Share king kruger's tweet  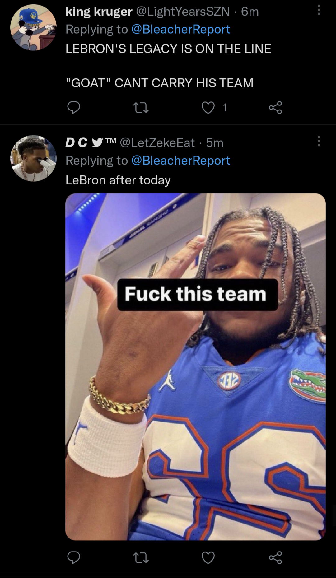(275, 108)
